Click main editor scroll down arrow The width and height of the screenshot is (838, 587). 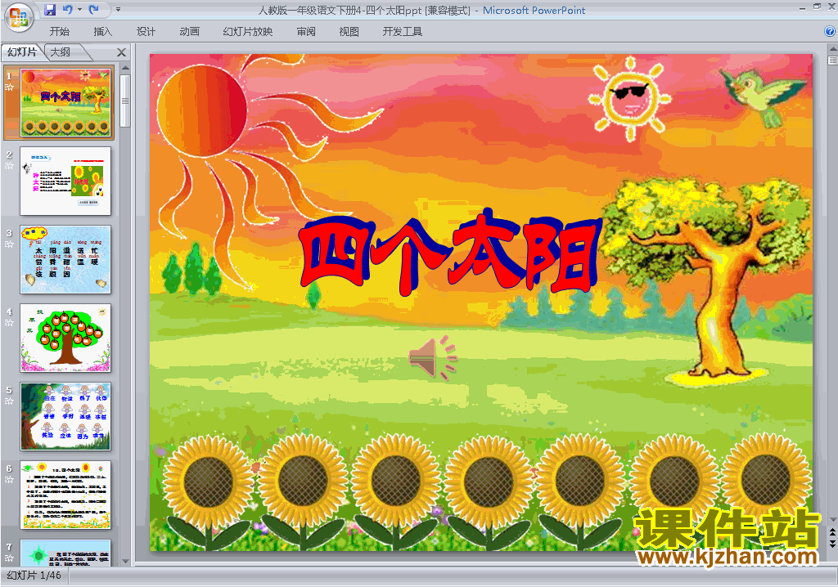(832, 520)
